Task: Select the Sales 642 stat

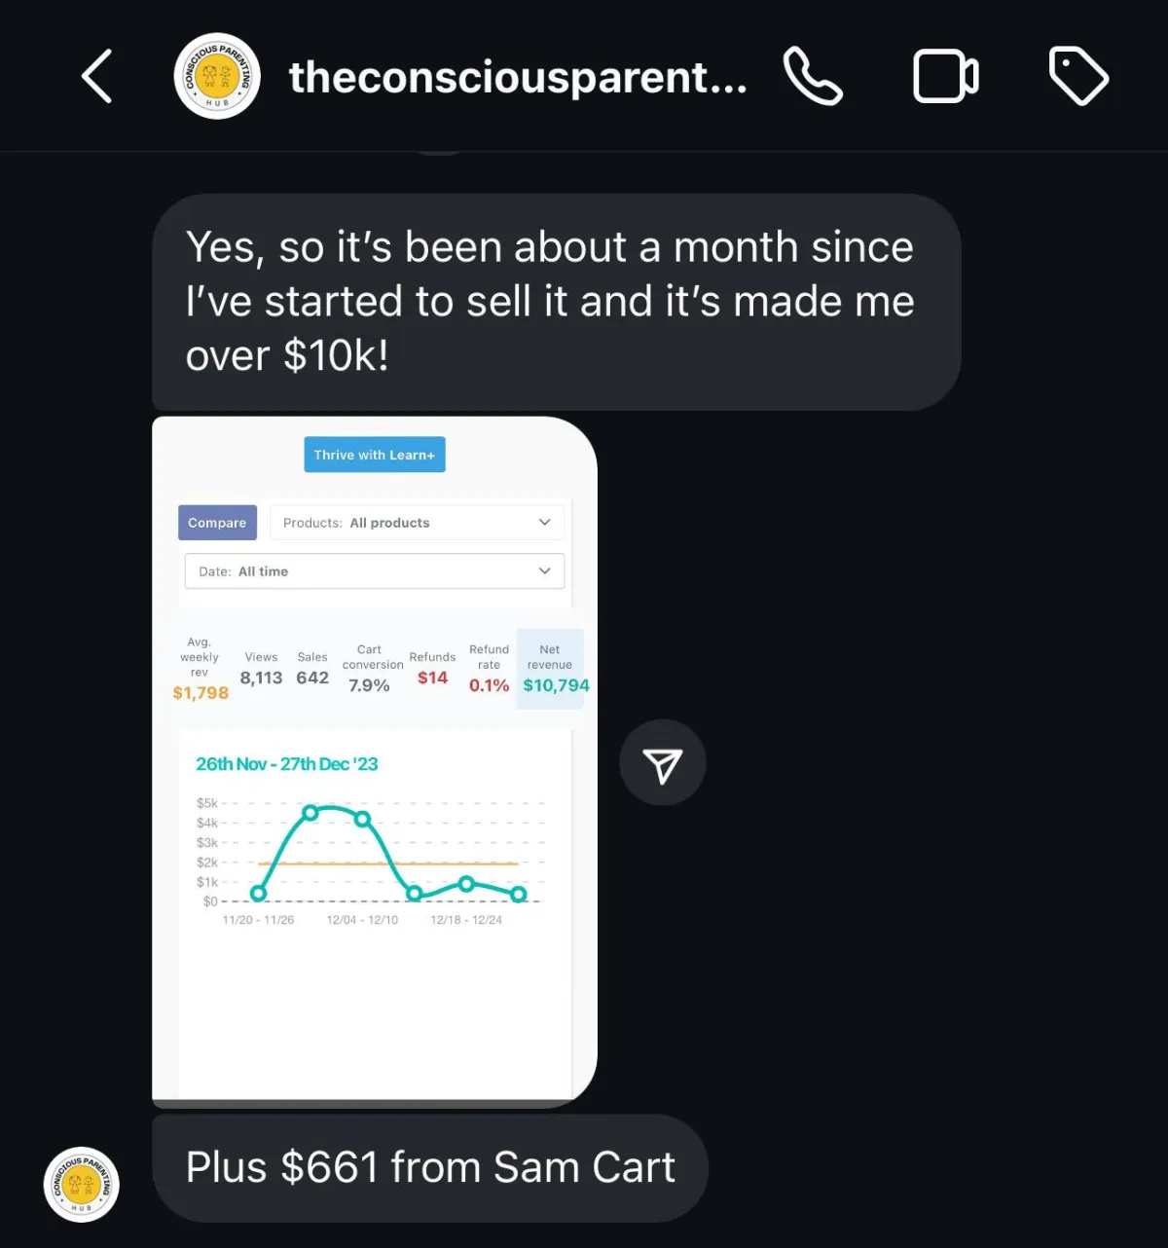Action: pyautogui.click(x=312, y=669)
